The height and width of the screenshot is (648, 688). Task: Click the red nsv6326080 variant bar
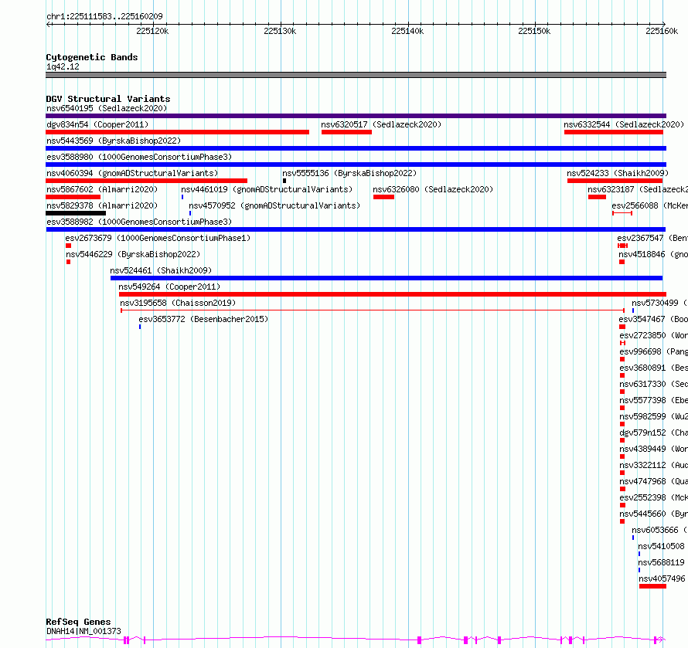[x=383, y=197]
